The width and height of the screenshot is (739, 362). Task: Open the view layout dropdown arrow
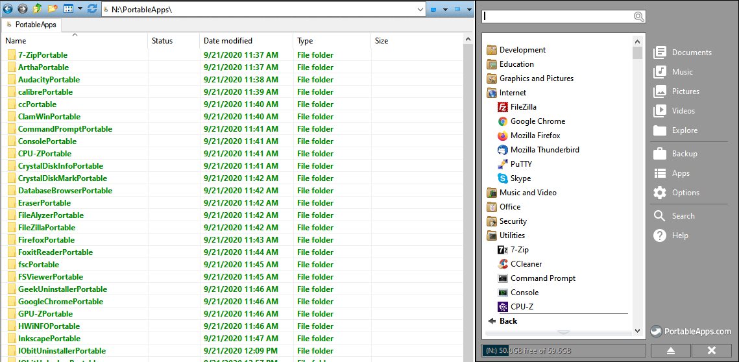(80, 9)
